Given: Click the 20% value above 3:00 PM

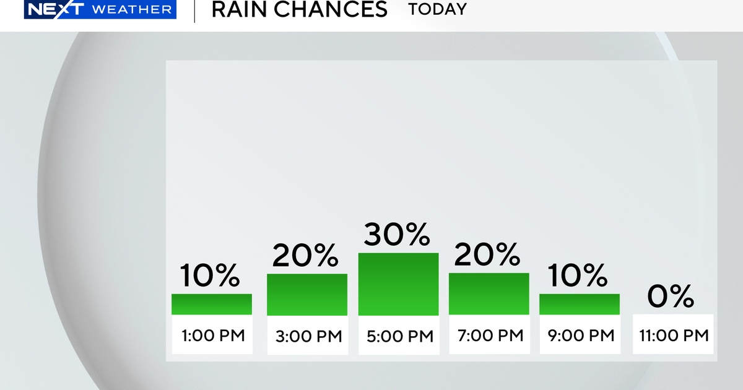Looking at the screenshot, I should click(x=306, y=254).
